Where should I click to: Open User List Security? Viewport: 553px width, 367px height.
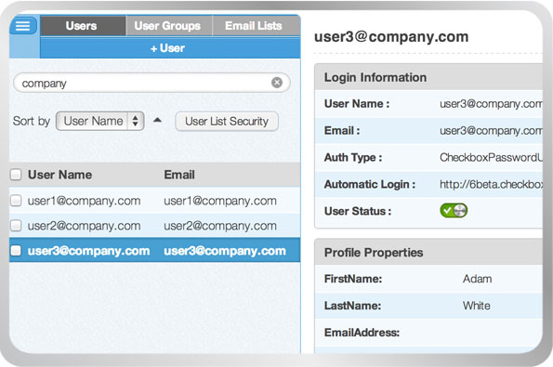(227, 122)
